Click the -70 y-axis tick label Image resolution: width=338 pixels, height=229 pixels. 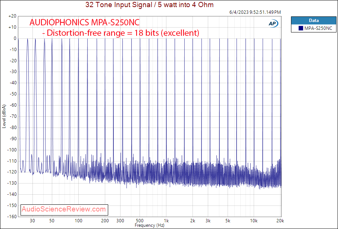pyautogui.click(x=13, y=116)
